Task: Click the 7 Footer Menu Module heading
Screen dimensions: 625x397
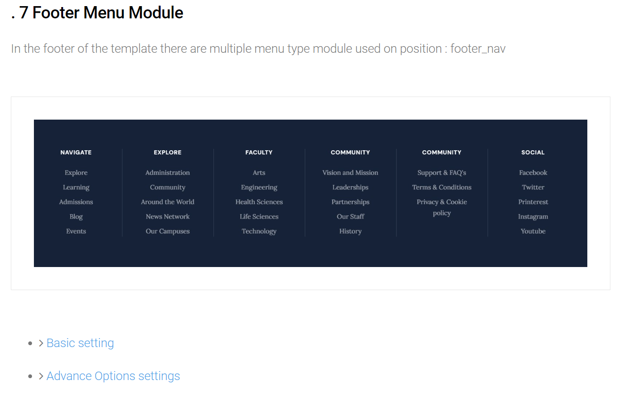Action: (97, 13)
